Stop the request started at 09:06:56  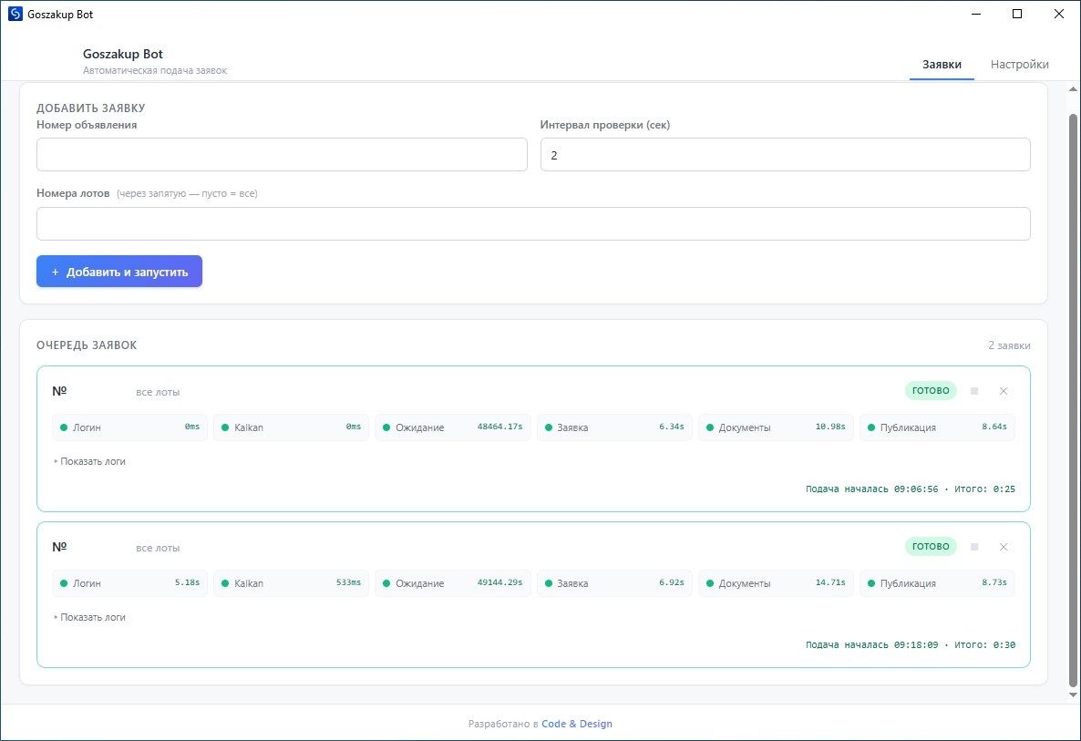[x=974, y=391]
